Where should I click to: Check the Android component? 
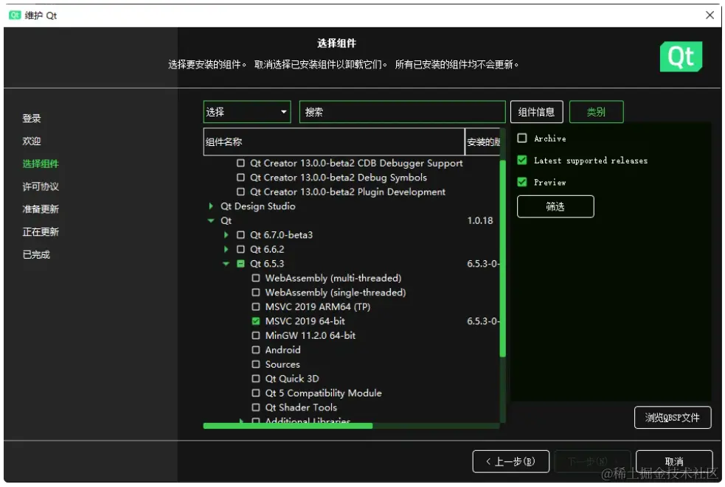(256, 350)
